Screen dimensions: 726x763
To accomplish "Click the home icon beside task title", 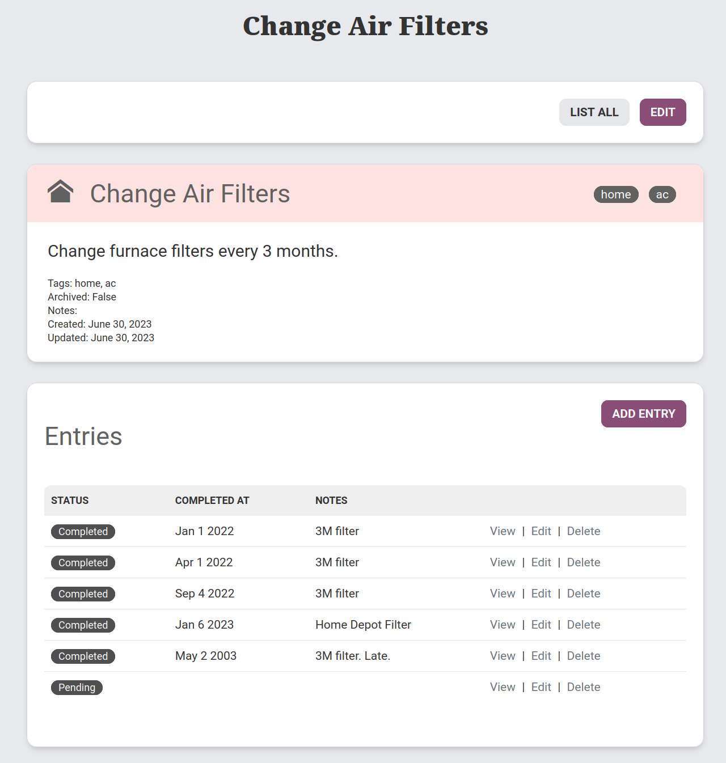I will pyautogui.click(x=60, y=192).
